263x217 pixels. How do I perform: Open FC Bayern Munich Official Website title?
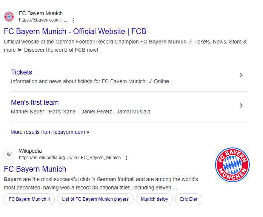(x=75, y=31)
